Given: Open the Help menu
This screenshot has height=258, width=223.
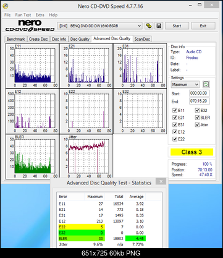Looking at the screenshot, I should 53,15.
